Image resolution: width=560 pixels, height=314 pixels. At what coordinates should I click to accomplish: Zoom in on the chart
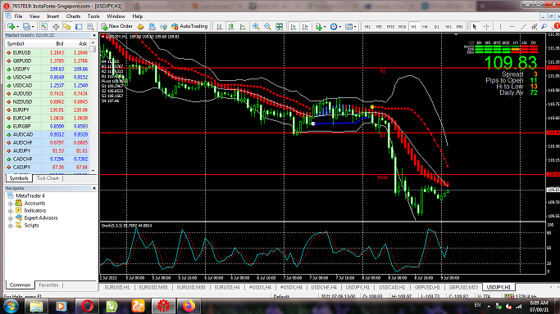click(256, 27)
